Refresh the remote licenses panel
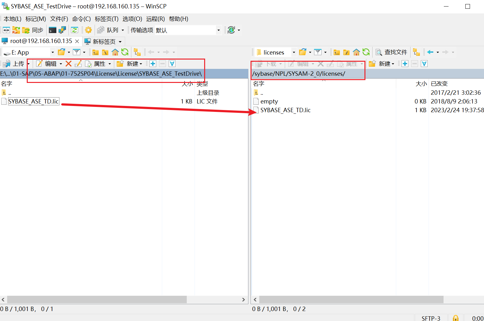 [x=366, y=52]
